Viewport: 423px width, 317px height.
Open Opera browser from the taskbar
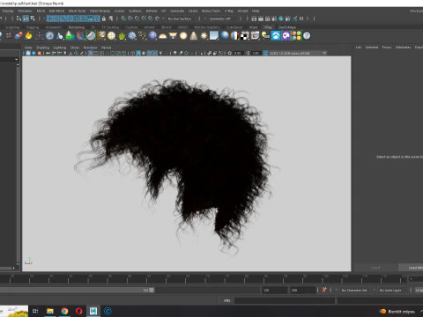78,311
